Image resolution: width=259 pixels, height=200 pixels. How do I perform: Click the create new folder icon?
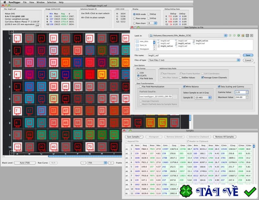pyautogui.click(x=243, y=35)
